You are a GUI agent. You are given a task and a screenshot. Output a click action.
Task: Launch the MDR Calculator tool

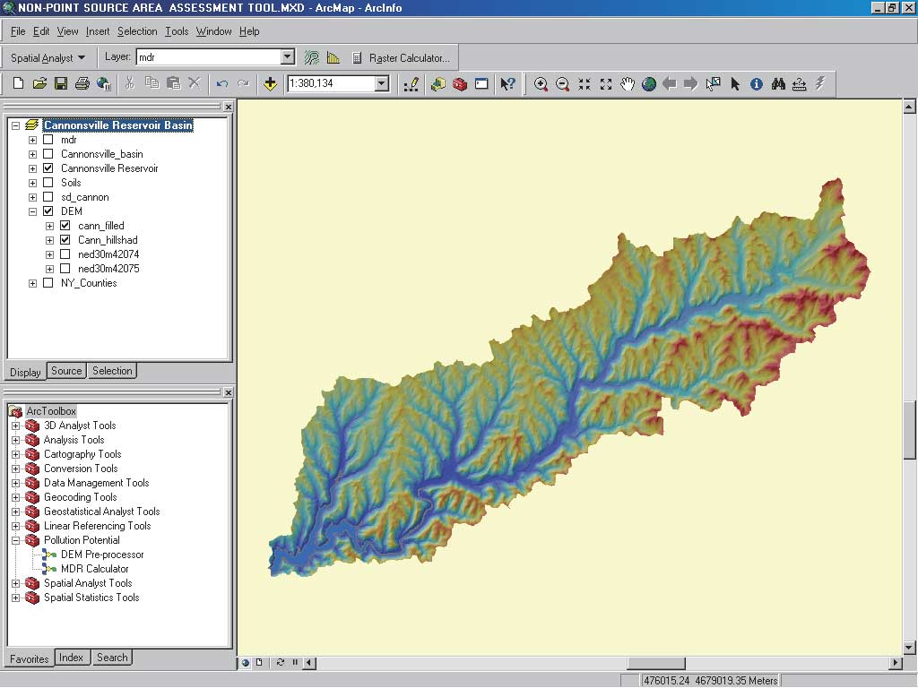[94, 569]
